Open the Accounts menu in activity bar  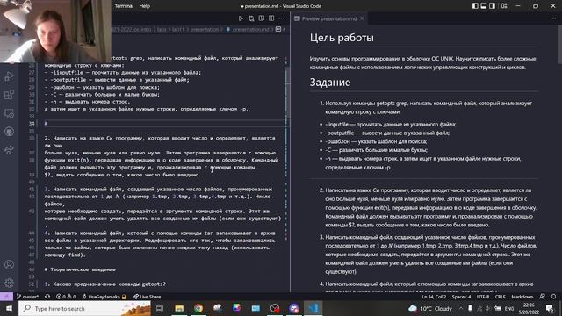pos(10,265)
